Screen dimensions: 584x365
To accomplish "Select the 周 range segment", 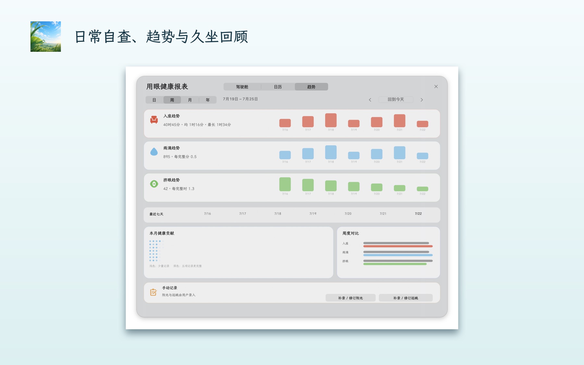I will point(172,100).
